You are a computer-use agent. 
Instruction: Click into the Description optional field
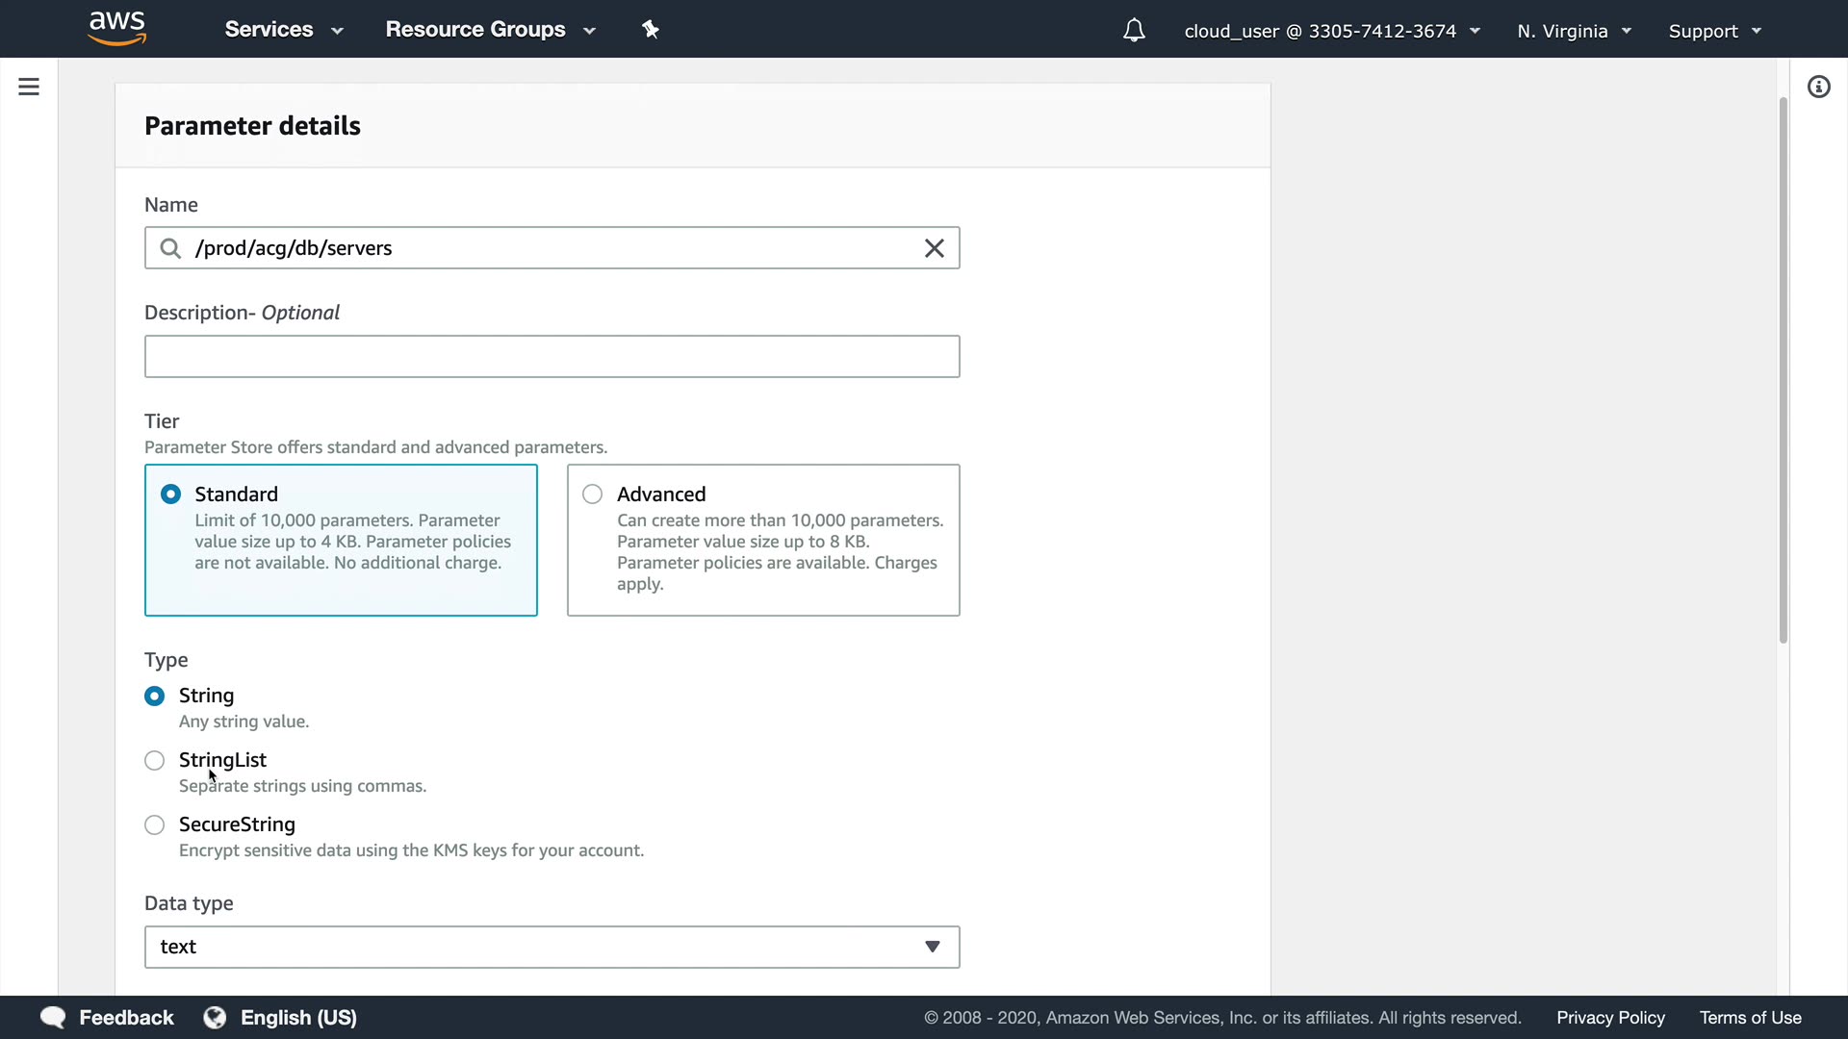point(552,357)
